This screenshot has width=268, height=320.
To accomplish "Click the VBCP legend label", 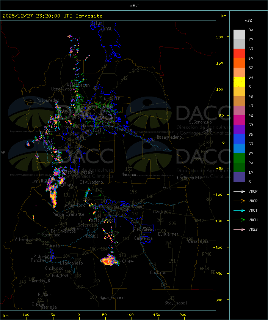I will tap(253, 192).
